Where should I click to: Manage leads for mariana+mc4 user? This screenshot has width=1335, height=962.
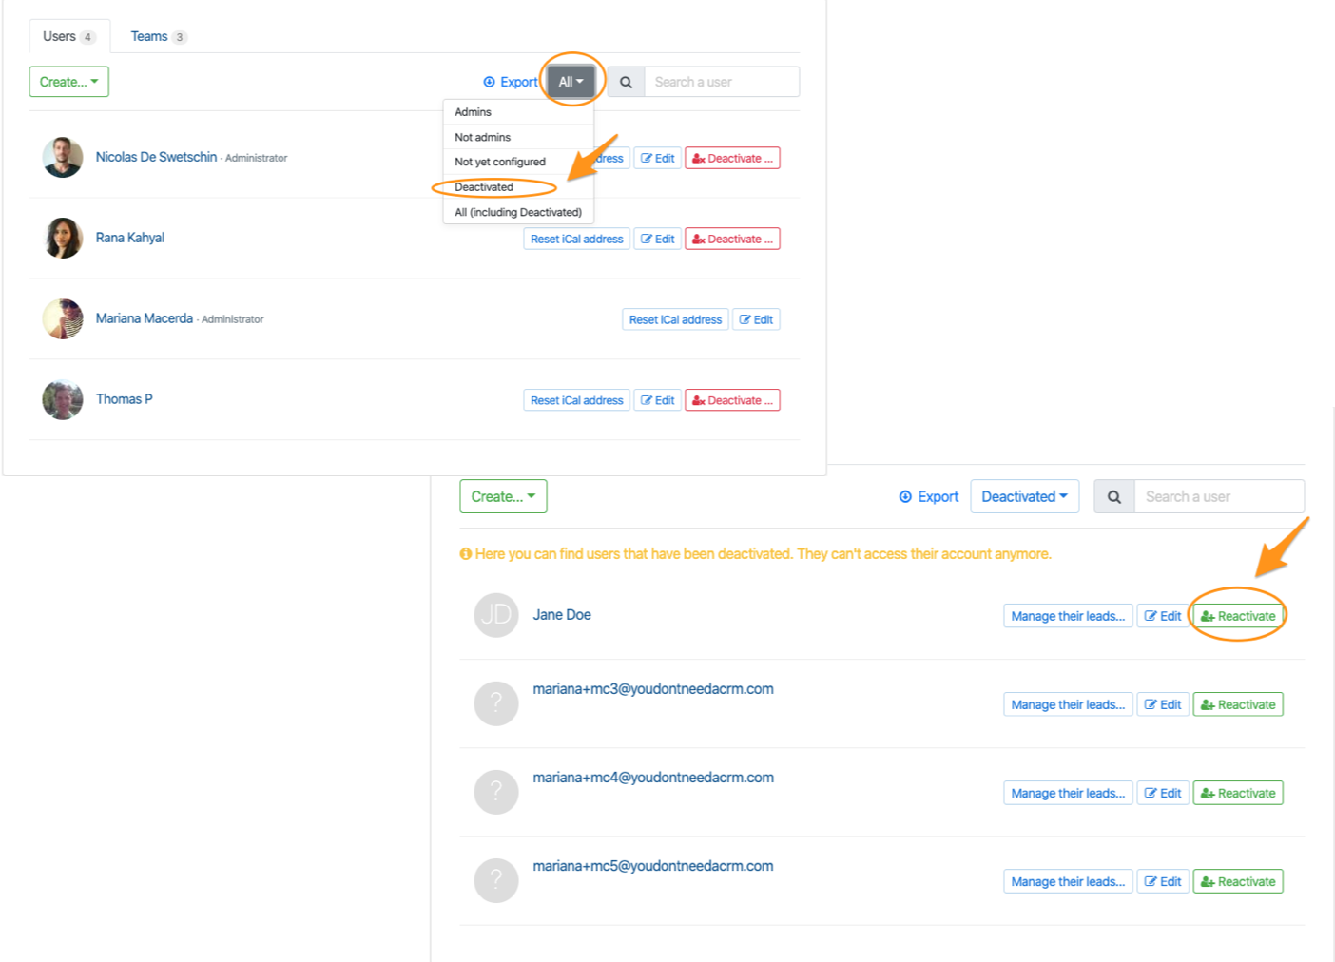pyautogui.click(x=1068, y=794)
